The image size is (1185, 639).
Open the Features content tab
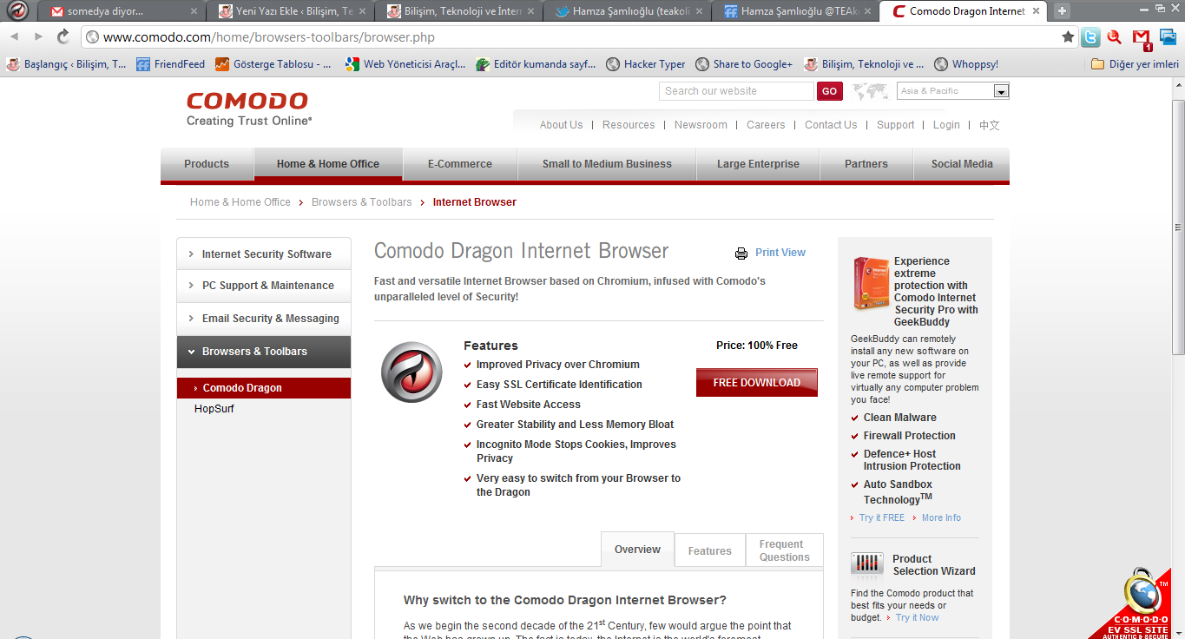tap(710, 551)
